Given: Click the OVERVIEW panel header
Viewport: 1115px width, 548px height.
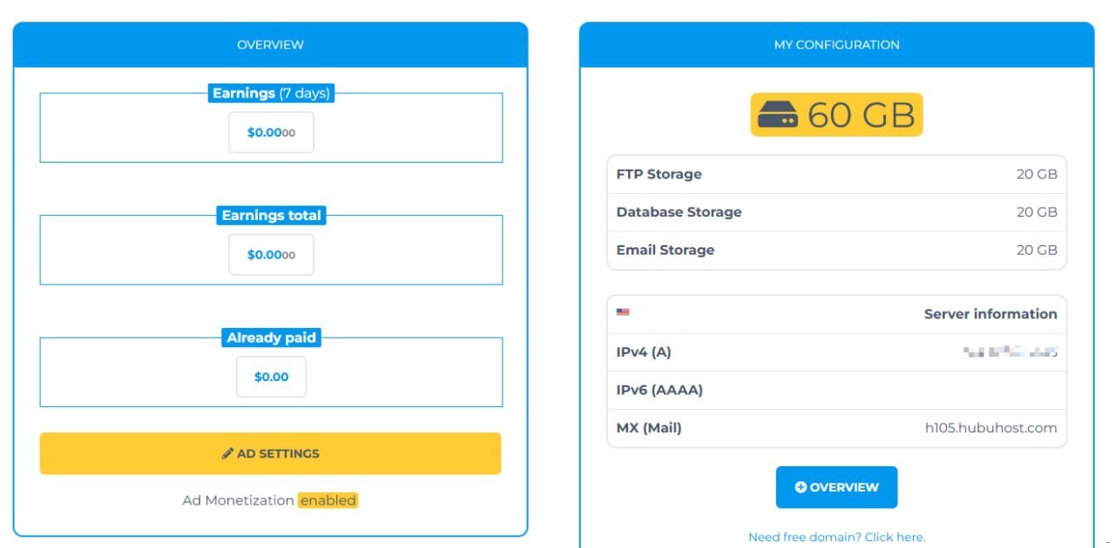Looking at the screenshot, I should [270, 44].
